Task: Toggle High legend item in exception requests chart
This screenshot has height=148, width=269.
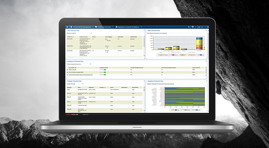Action: [x=175, y=110]
